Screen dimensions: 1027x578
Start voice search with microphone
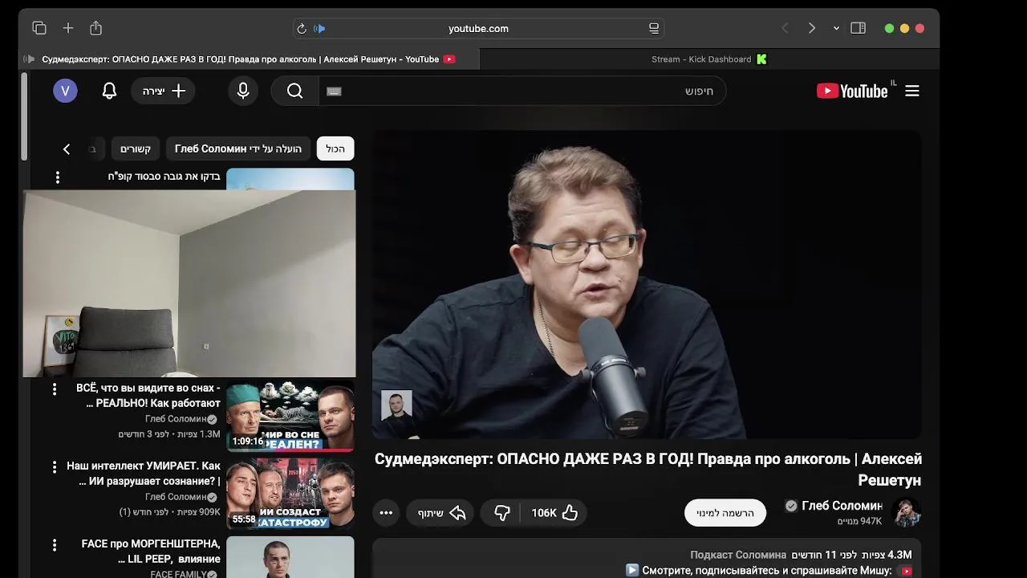pyautogui.click(x=243, y=91)
